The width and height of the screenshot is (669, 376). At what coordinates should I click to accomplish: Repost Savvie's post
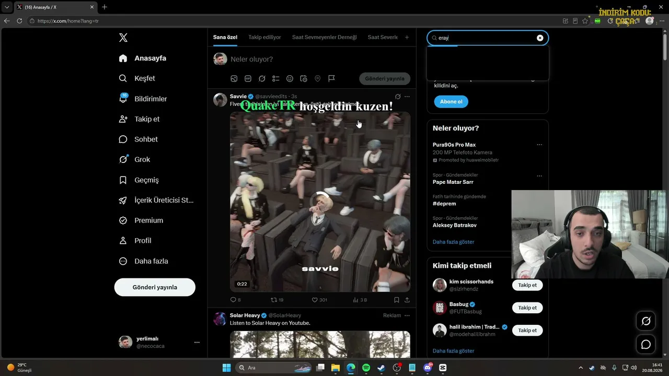tap(277, 300)
